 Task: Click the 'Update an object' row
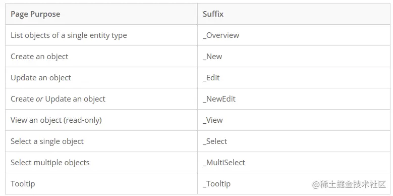point(197,78)
